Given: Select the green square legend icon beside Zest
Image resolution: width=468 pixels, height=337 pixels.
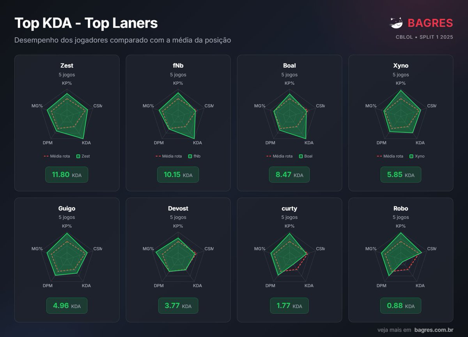Looking at the screenshot, I should coord(78,156).
